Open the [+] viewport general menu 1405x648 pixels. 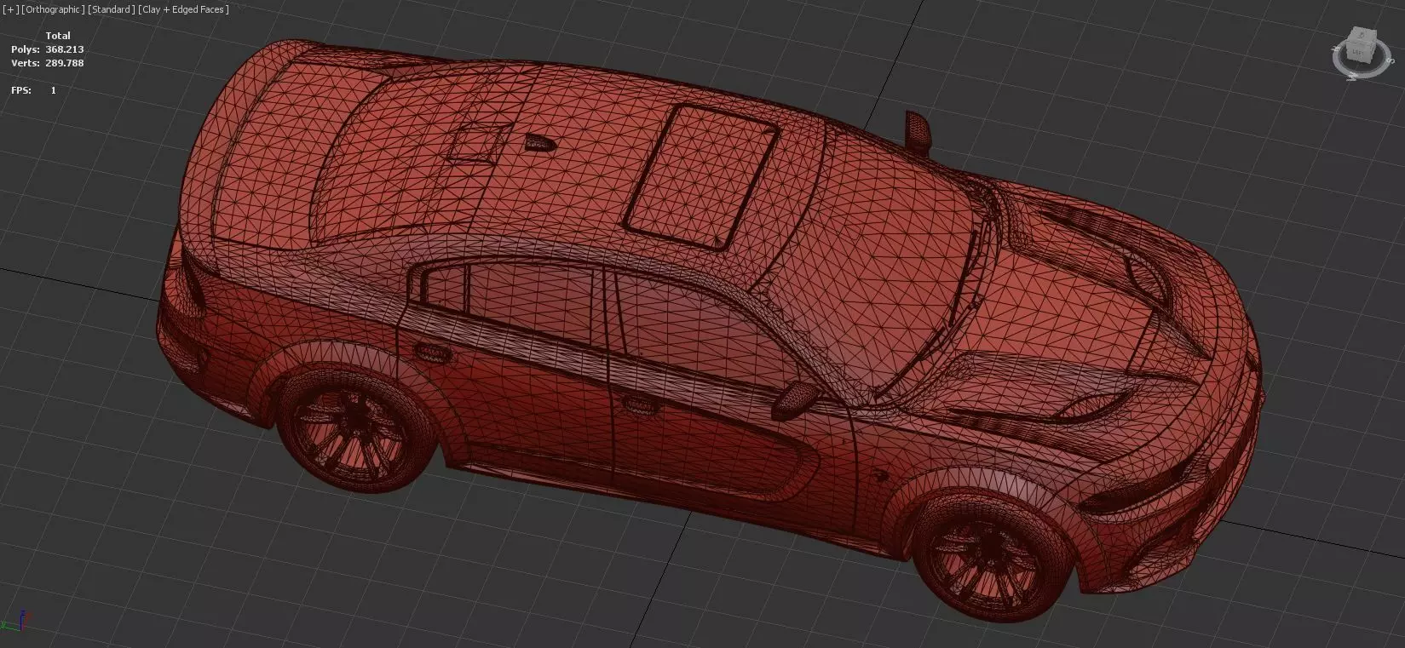[9, 9]
